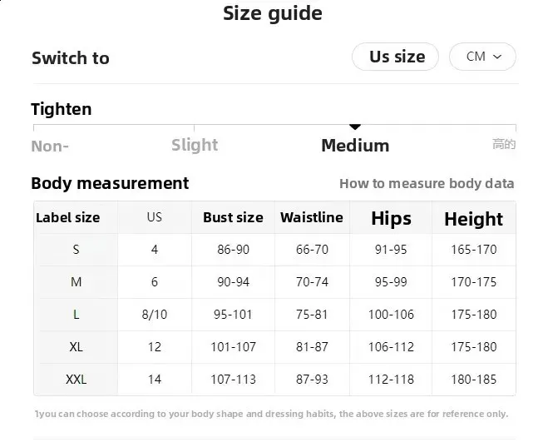Select the M size row label
The height and width of the screenshot is (442, 548).
coord(76,282)
